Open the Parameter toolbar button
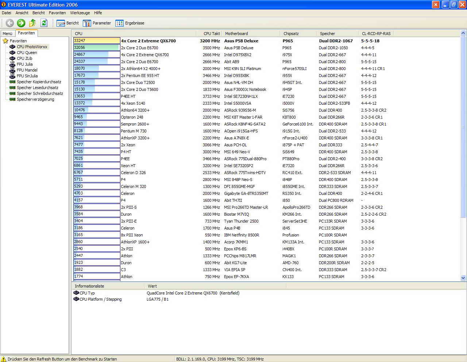Screen dimensions: 467x362 97,23
